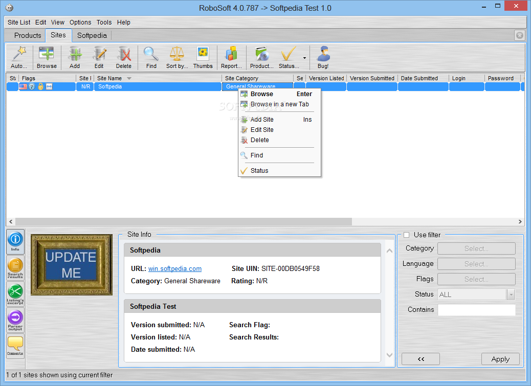This screenshot has width=531, height=386.
Task: Click the Date Submitted column header
Action: point(423,79)
